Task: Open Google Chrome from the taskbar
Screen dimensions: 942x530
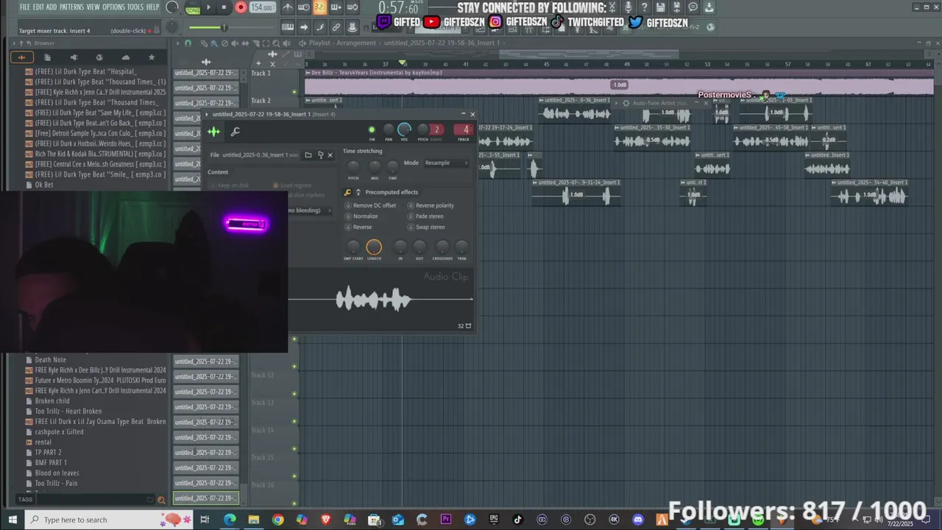Action: coord(277,520)
